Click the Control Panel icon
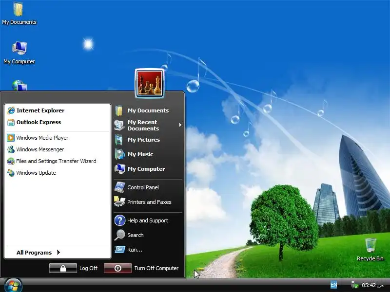 [119, 187]
